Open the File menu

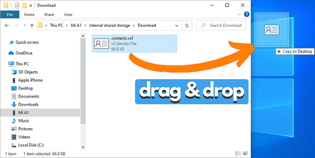(10, 14)
